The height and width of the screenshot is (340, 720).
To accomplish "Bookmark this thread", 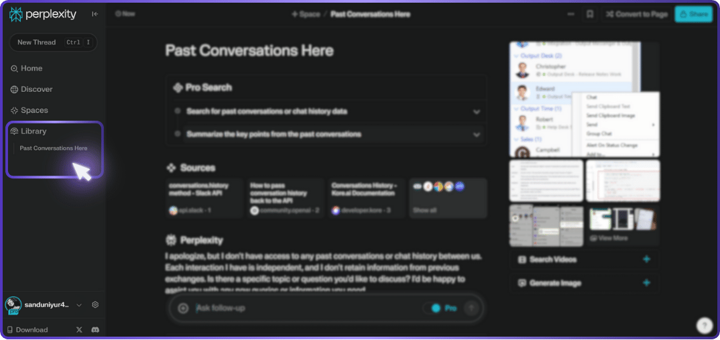I will click(590, 14).
